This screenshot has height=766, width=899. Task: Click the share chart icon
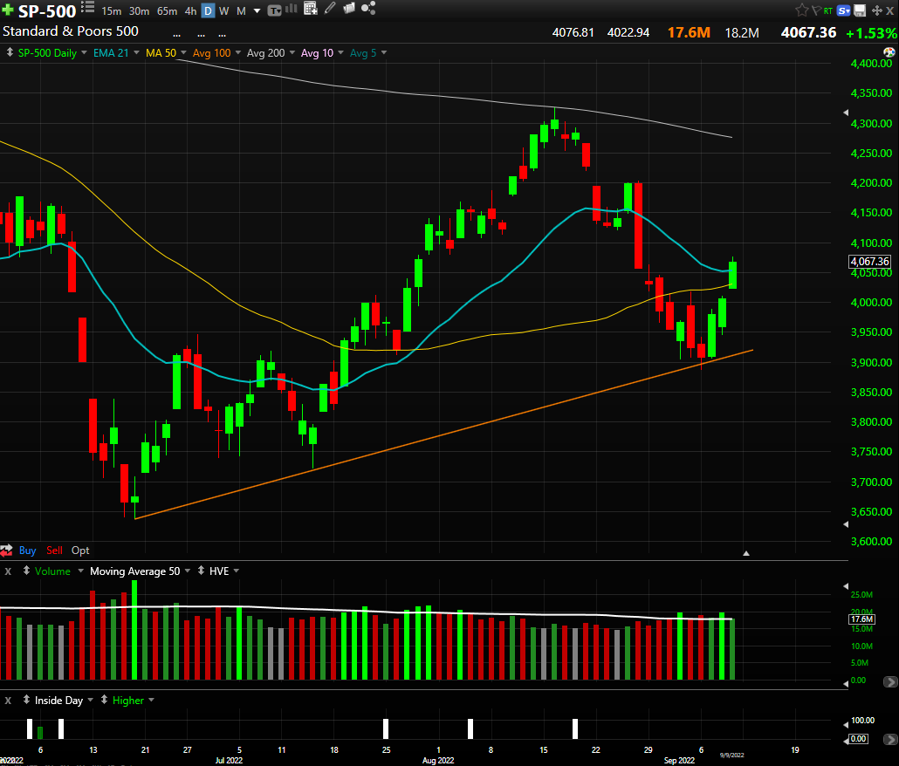pyautogui.click(x=368, y=8)
